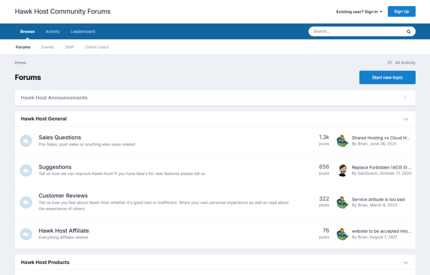This screenshot has width=430, height=275.
Task: Click the Customer Reviews forum bubble icon
Action: click(26, 202)
